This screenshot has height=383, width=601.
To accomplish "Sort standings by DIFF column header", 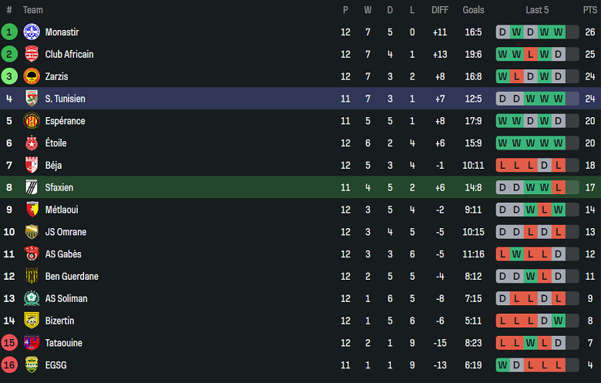I will pos(440,10).
